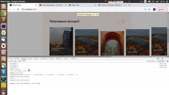This screenshot has height=95, width=169.
Task: Switch to 'How to Prevent Selection' tab
Action: 112,5
